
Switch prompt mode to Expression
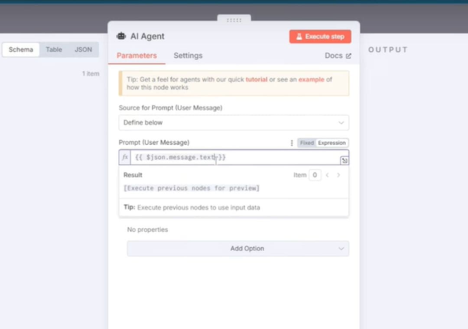331,143
